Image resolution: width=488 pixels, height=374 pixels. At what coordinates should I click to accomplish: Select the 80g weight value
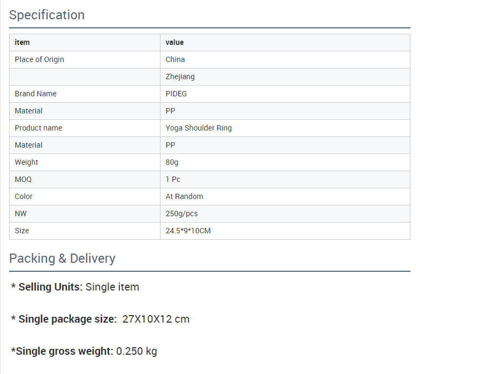point(172,162)
